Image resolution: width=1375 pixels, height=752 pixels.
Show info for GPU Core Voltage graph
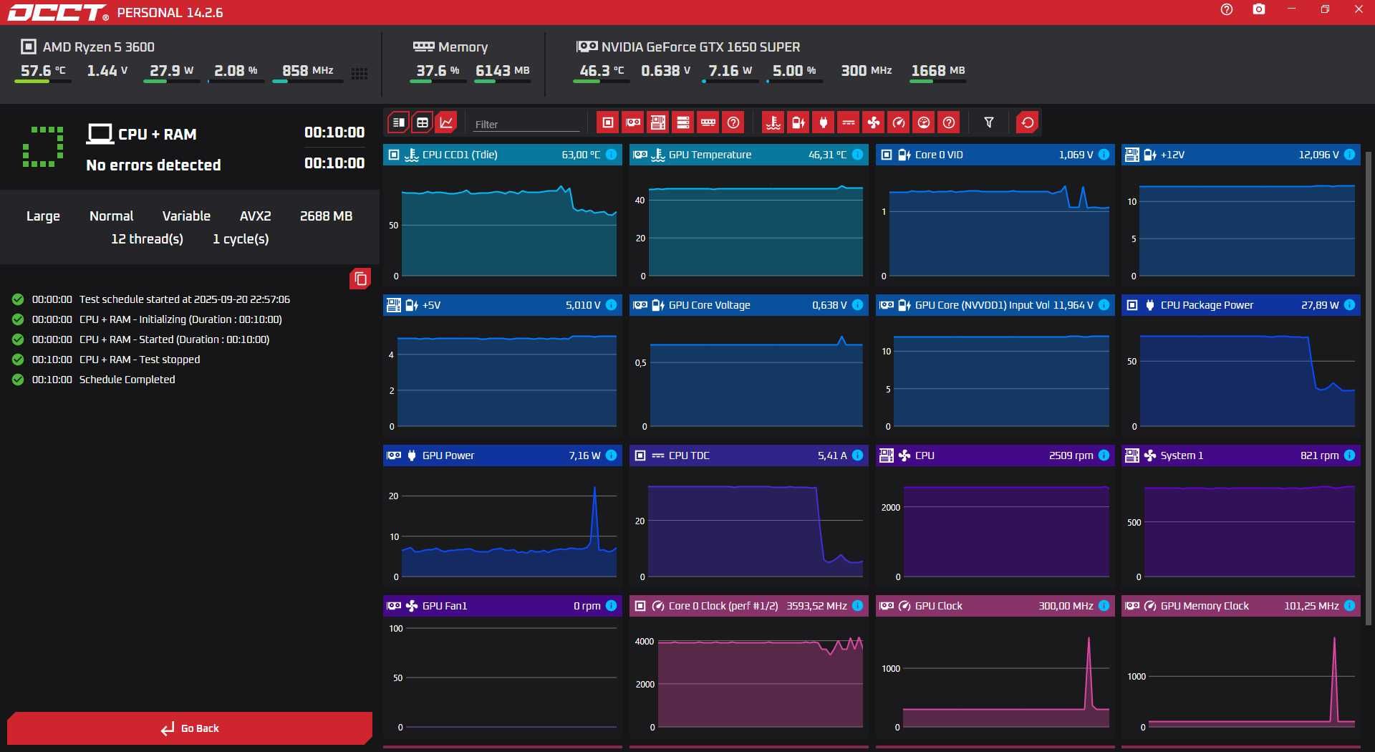(x=857, y=305)
